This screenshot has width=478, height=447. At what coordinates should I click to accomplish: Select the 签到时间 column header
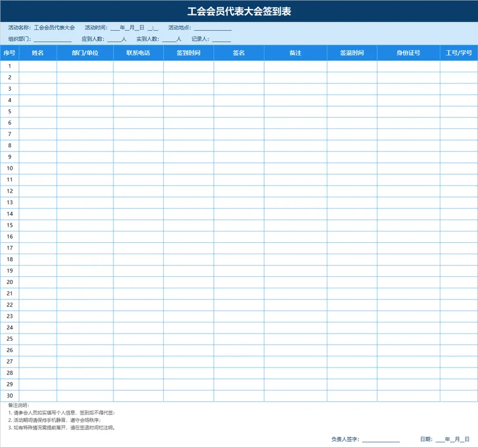point(189,53)
